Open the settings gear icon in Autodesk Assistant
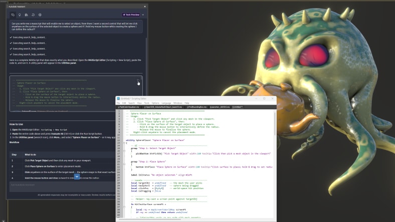This screenshot has height=222, width=395. point(40,15)
